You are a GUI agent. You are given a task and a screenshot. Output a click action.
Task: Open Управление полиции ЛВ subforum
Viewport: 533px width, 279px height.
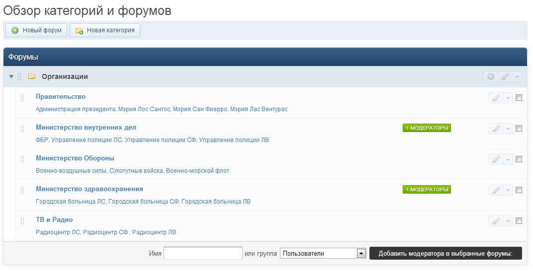click(234, 140)
